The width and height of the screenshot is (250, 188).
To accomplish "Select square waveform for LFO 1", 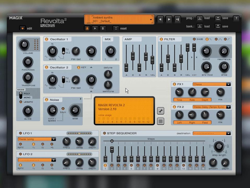I will coord(43,144).
